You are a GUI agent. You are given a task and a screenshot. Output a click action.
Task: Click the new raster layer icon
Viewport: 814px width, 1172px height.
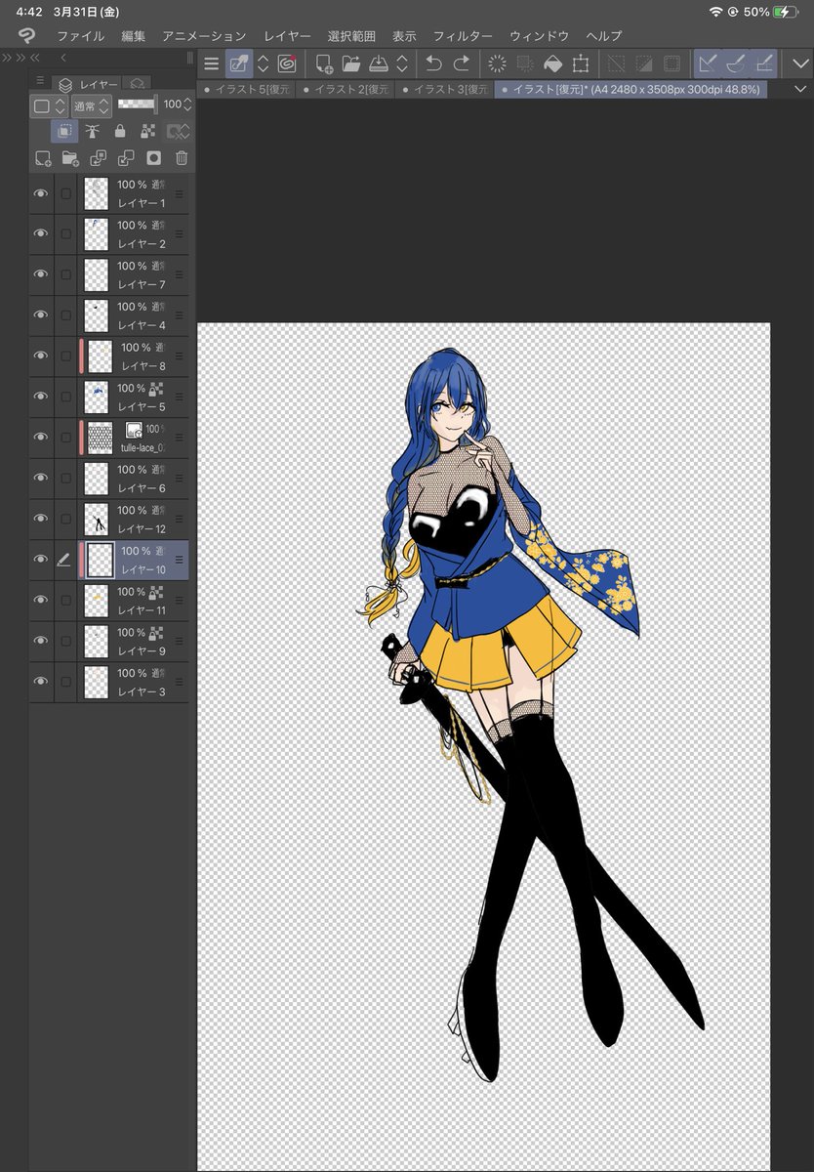[x=43, y=158]
